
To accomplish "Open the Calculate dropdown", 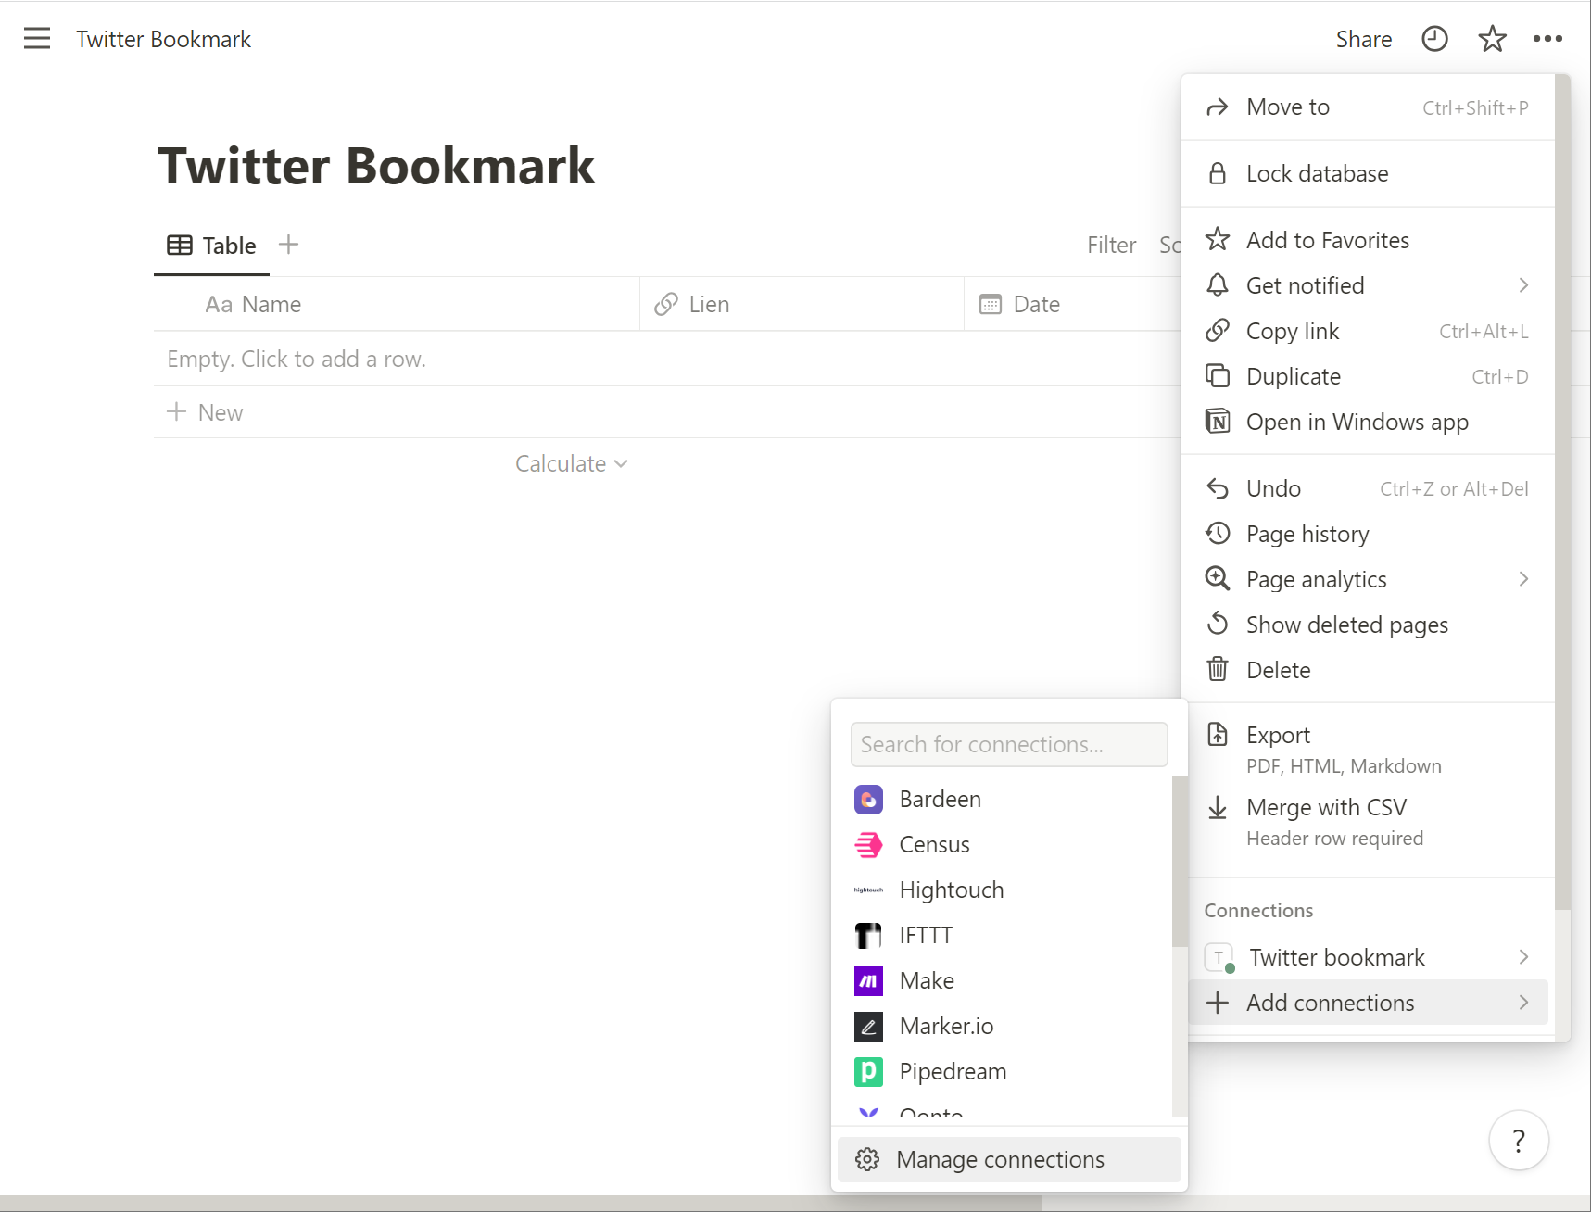I will tap(571, 463).
